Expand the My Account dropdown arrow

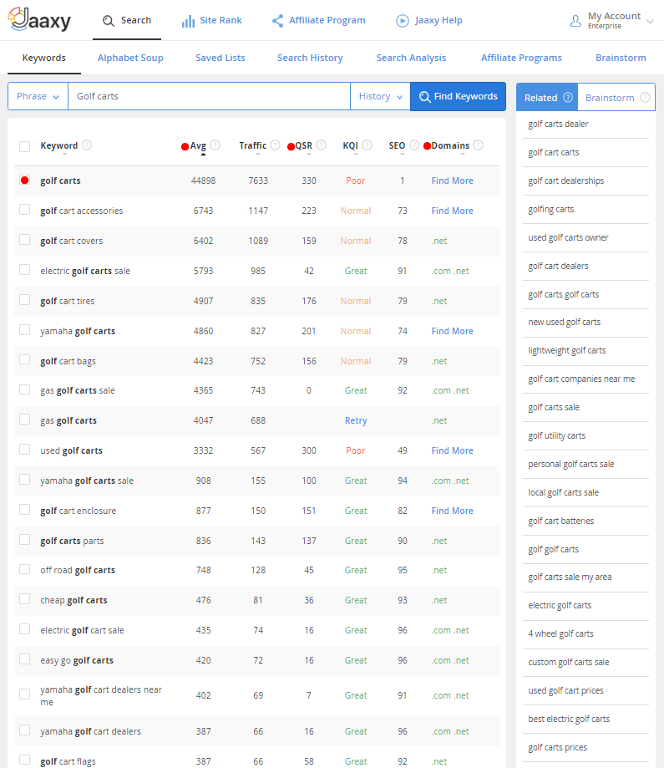651,21
